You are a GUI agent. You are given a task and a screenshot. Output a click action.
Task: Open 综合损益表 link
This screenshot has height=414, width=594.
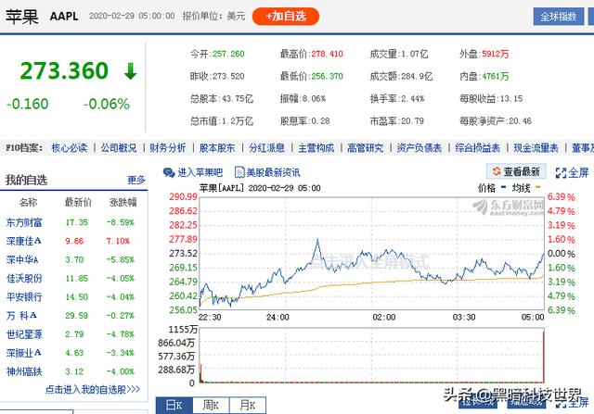(478, 148)
